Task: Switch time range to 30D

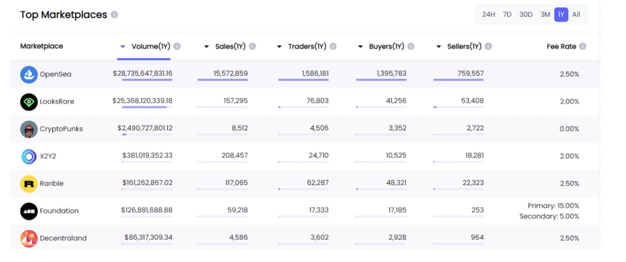Action: [x=525, y=14]
